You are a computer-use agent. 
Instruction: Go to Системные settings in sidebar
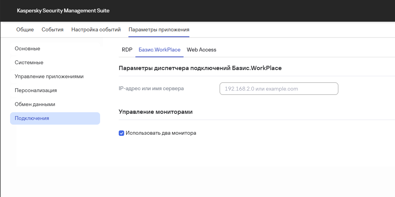pos(29,63)
